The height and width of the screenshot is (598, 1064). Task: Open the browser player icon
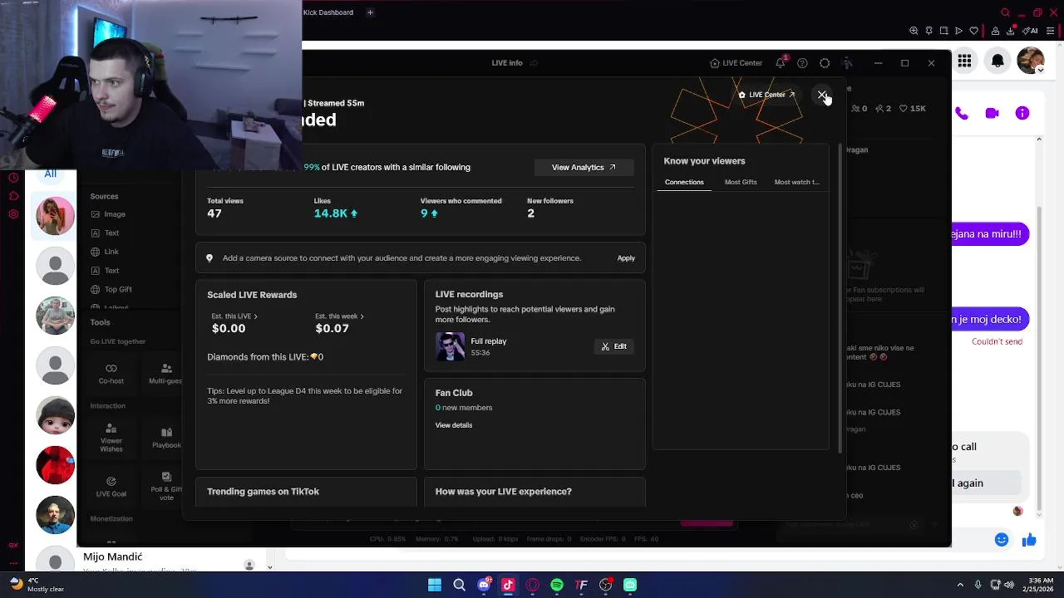click(958, 31)
